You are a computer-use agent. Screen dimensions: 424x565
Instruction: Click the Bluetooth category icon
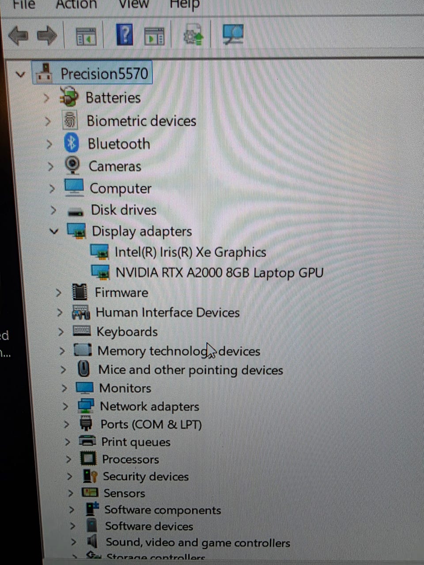coord(71,143)
